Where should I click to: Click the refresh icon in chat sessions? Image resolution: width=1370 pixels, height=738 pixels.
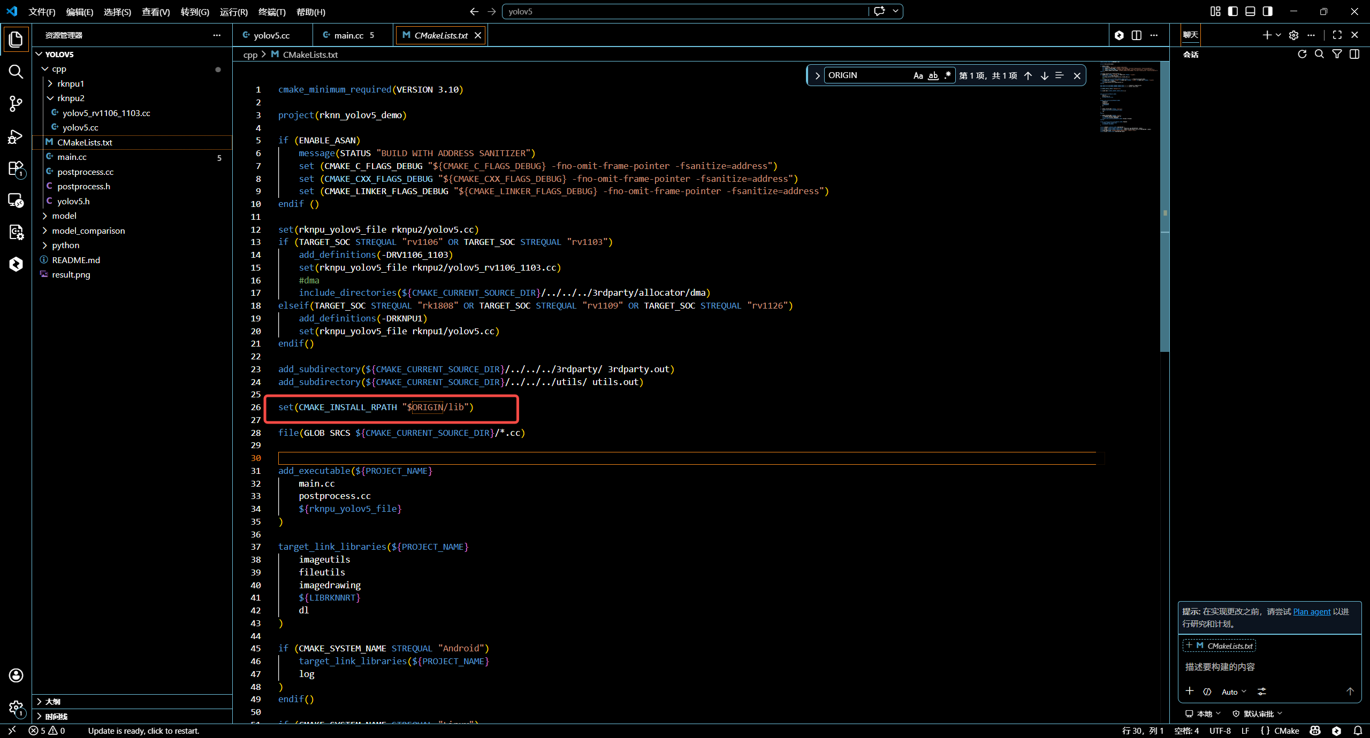pyautogui.click(x=1302, y=54)
